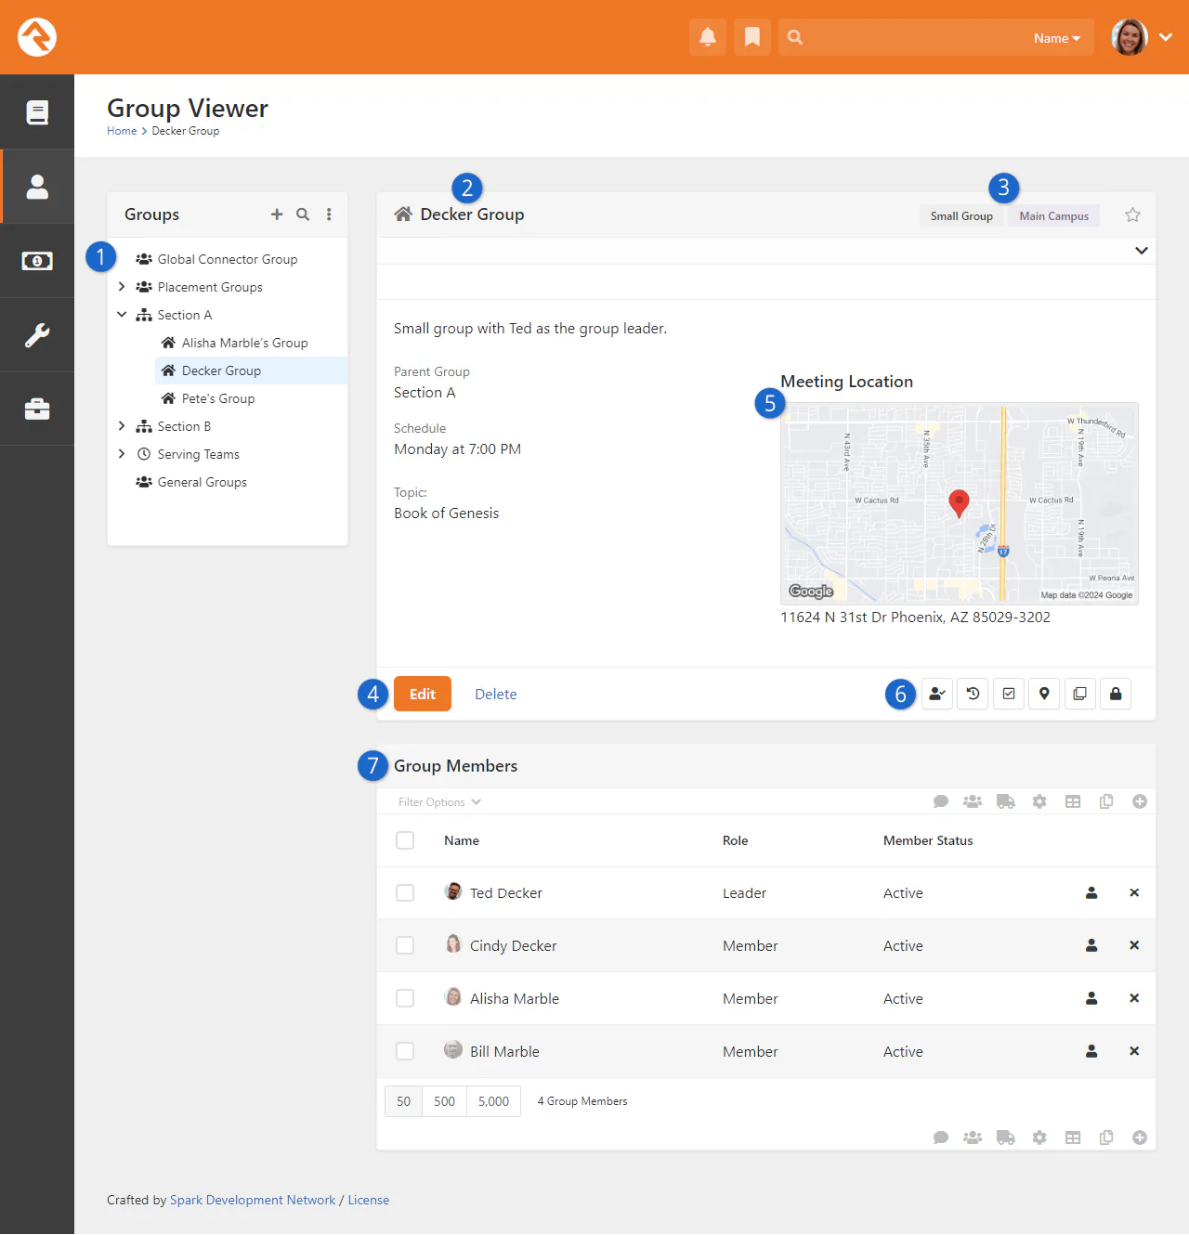The image size is (1189, 1235).
Task: Open the bookmarks icon in header
Action: tap(752, 37)
